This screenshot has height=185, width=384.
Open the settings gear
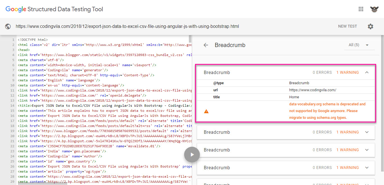click(x=371, y=26)
